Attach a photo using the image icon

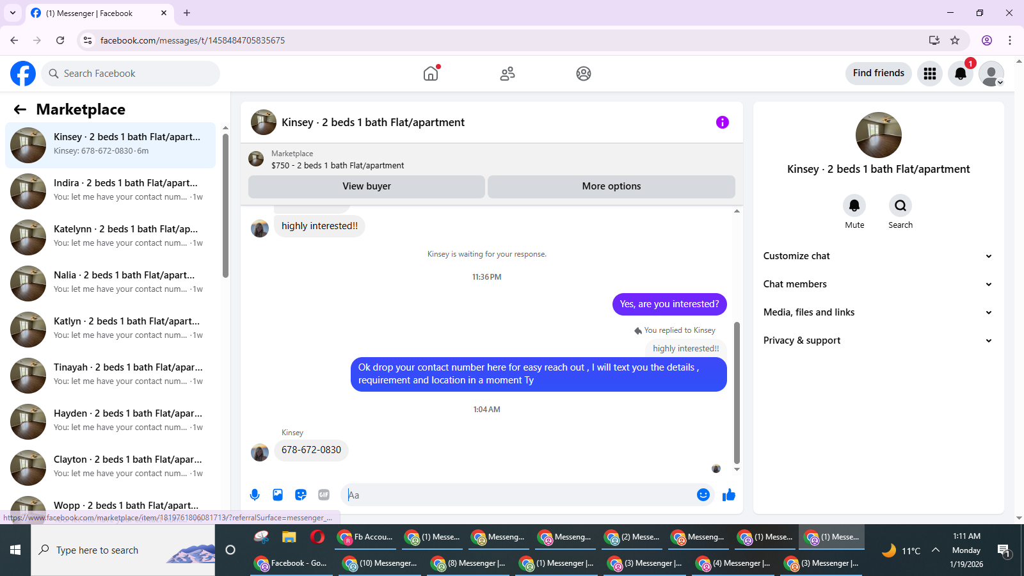pos(278,495)
